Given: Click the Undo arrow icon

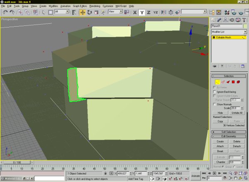Looking at the screenshot, I should coord(5,12).
